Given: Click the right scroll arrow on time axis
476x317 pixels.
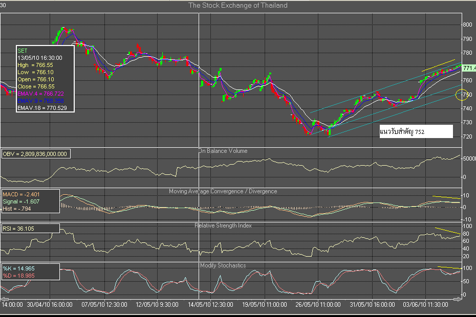Looking at the screenshot, I should pyautogui.click(x=458, y=299).
